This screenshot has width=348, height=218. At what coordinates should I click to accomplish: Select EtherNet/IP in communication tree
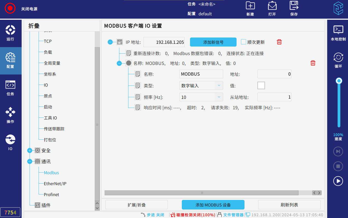55,184
